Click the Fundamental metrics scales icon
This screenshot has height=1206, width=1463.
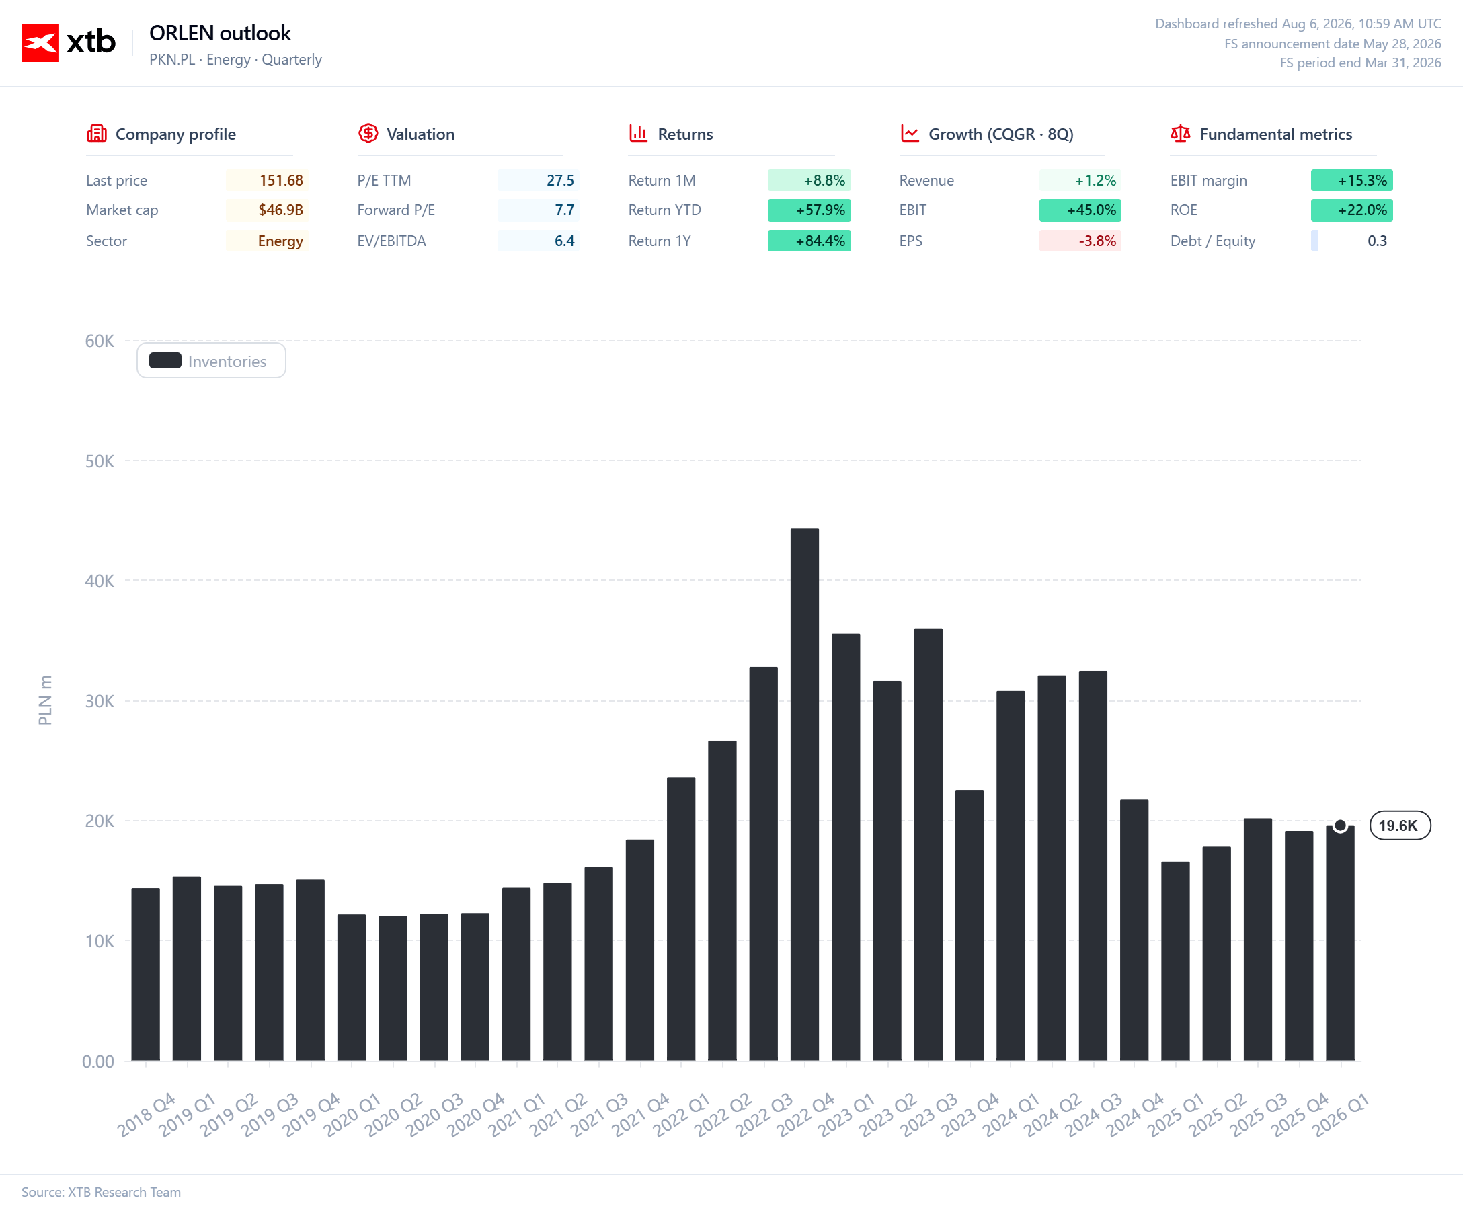pos(1180,133)
